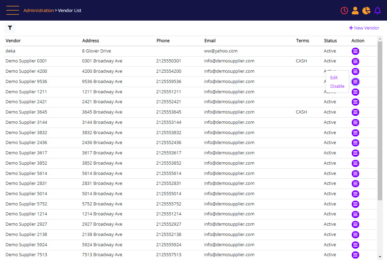The height and width of the screenshot is (262, 387).
Task: Click phone number 2125552421
Action: tap(169, 102)
